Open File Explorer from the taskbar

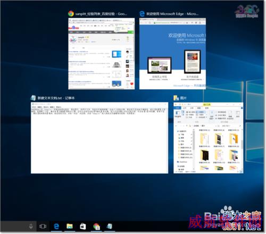[70, 226]
